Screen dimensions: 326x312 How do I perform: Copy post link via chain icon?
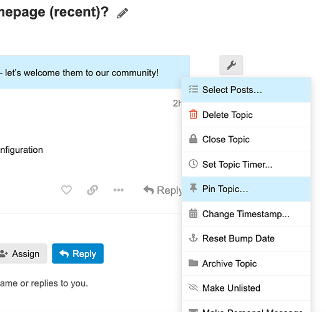(x=92, y=190)
